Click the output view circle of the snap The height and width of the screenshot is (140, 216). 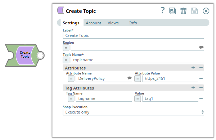click(40, 55)
